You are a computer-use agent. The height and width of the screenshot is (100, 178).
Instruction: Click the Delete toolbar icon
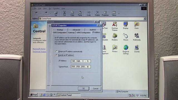click(x=97, y=14)
